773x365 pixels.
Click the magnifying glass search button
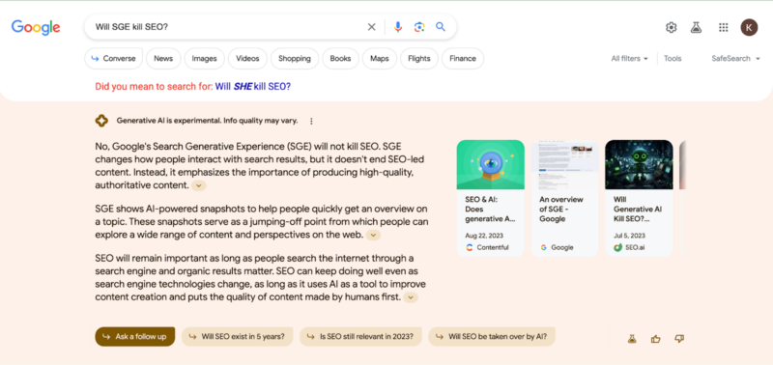[x=441, y=27]
